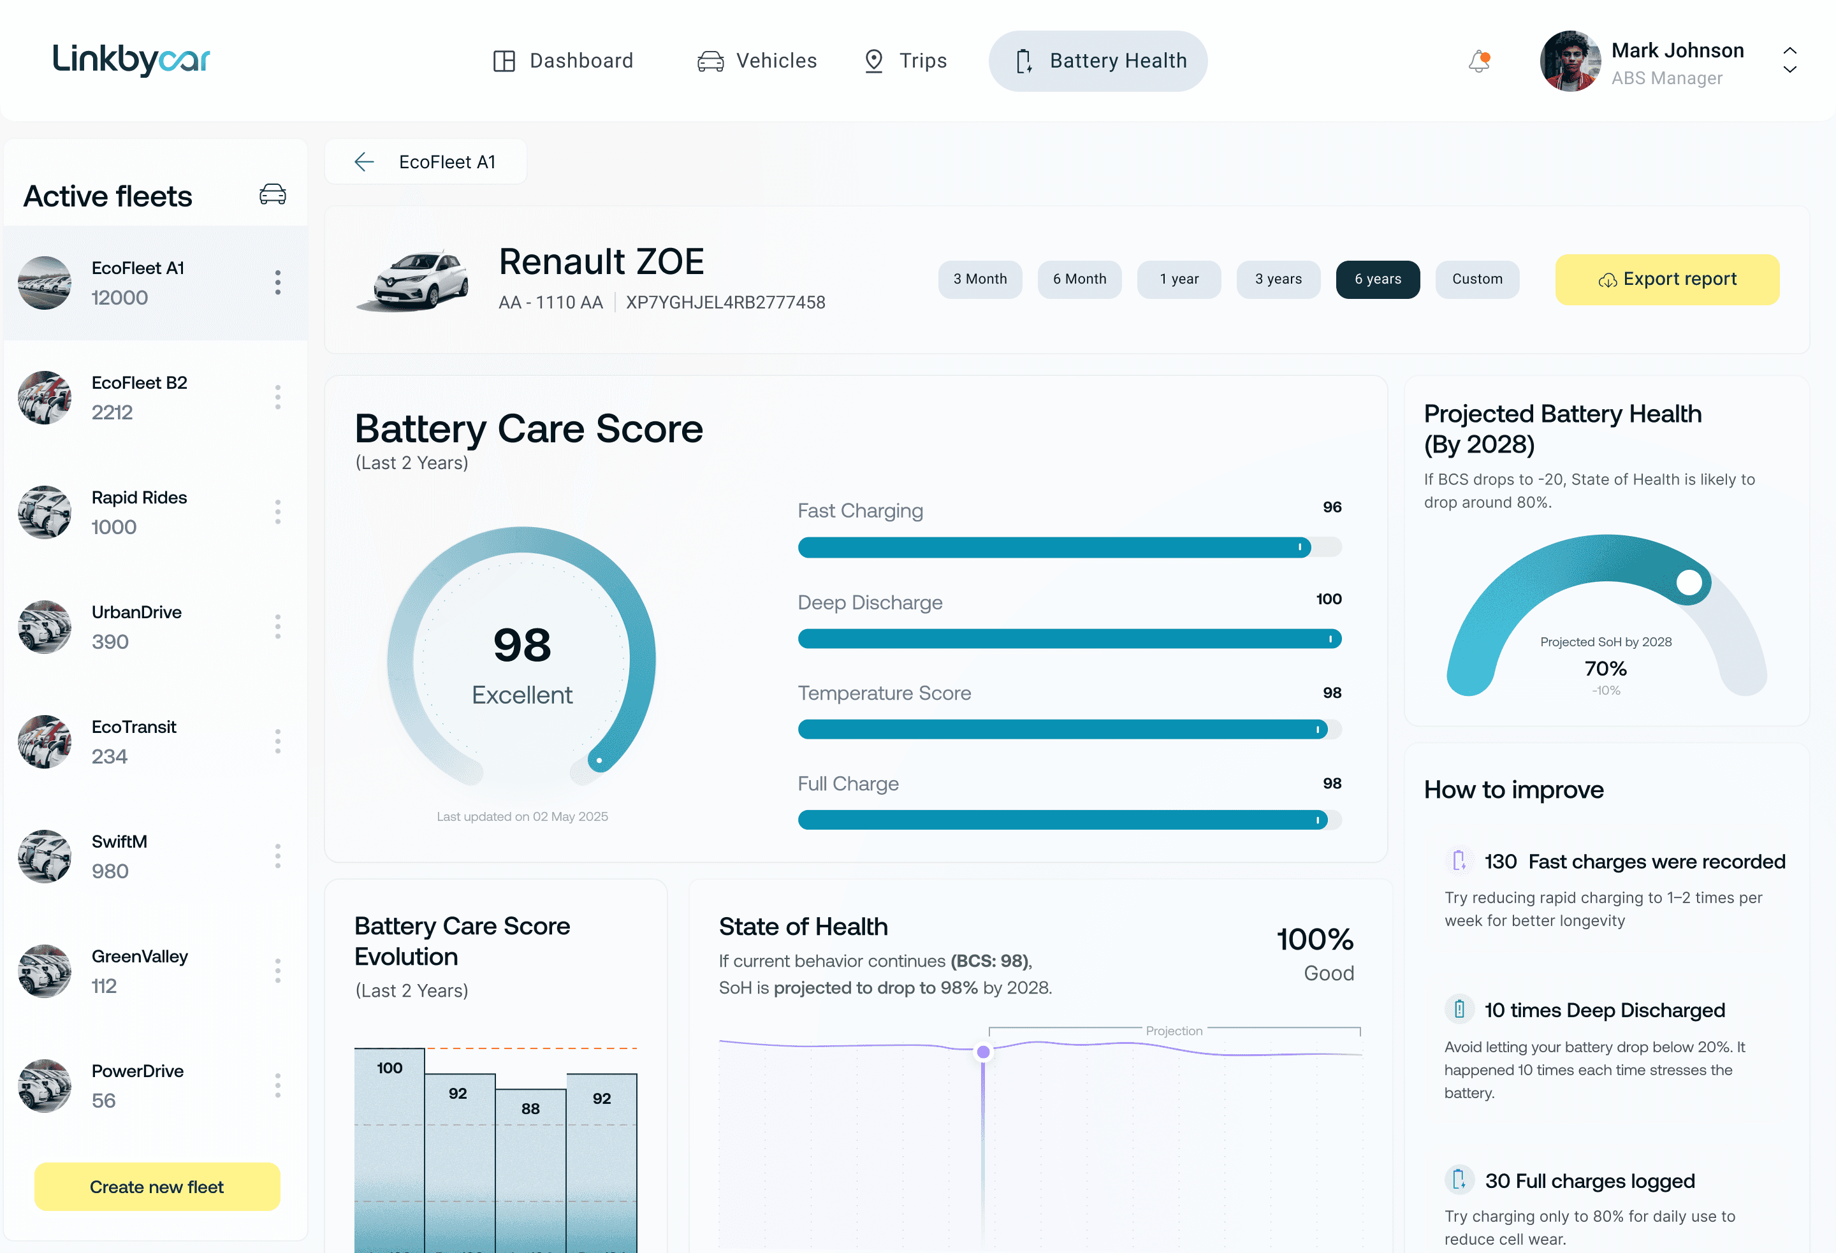Click the 'Last updated on 02 May 2025' text
The height and width of the screenshot is (1253, 1836).
click(522, 816)
